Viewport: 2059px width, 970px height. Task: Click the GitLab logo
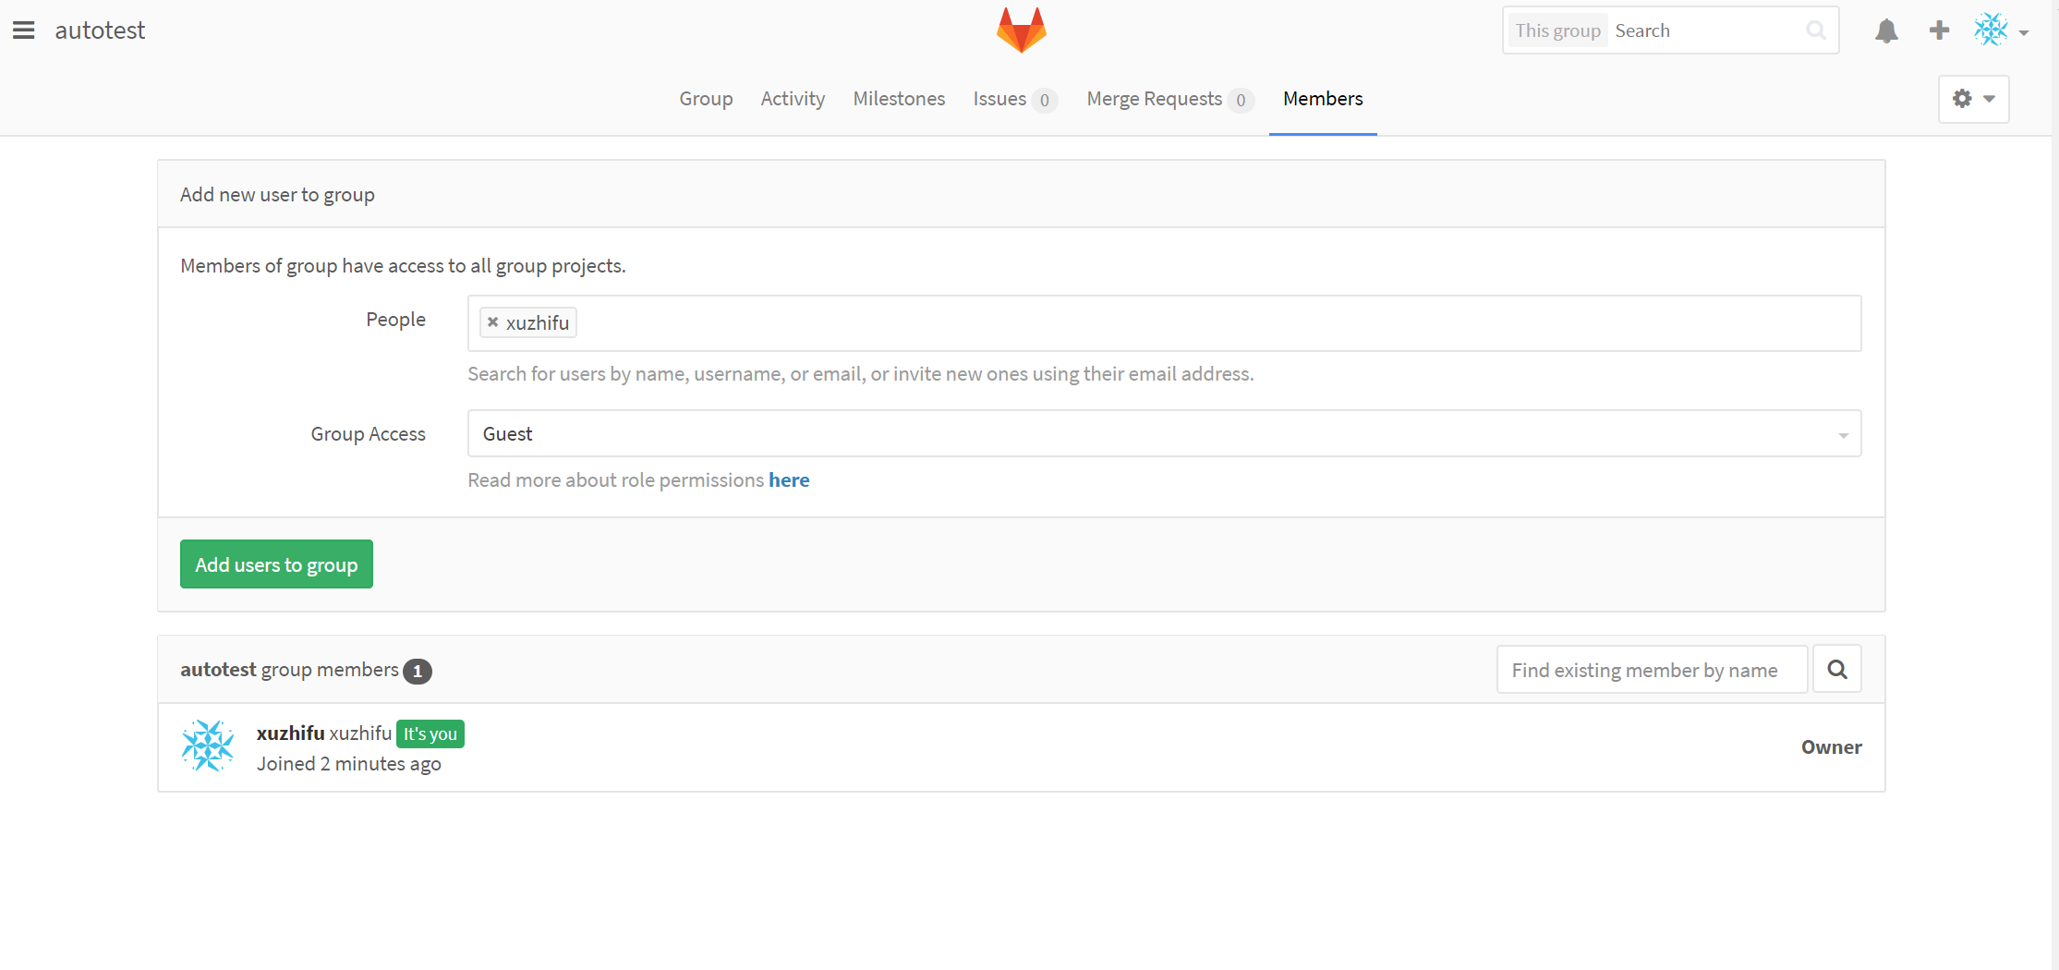pyautogui.click(x=1022, y=29)
